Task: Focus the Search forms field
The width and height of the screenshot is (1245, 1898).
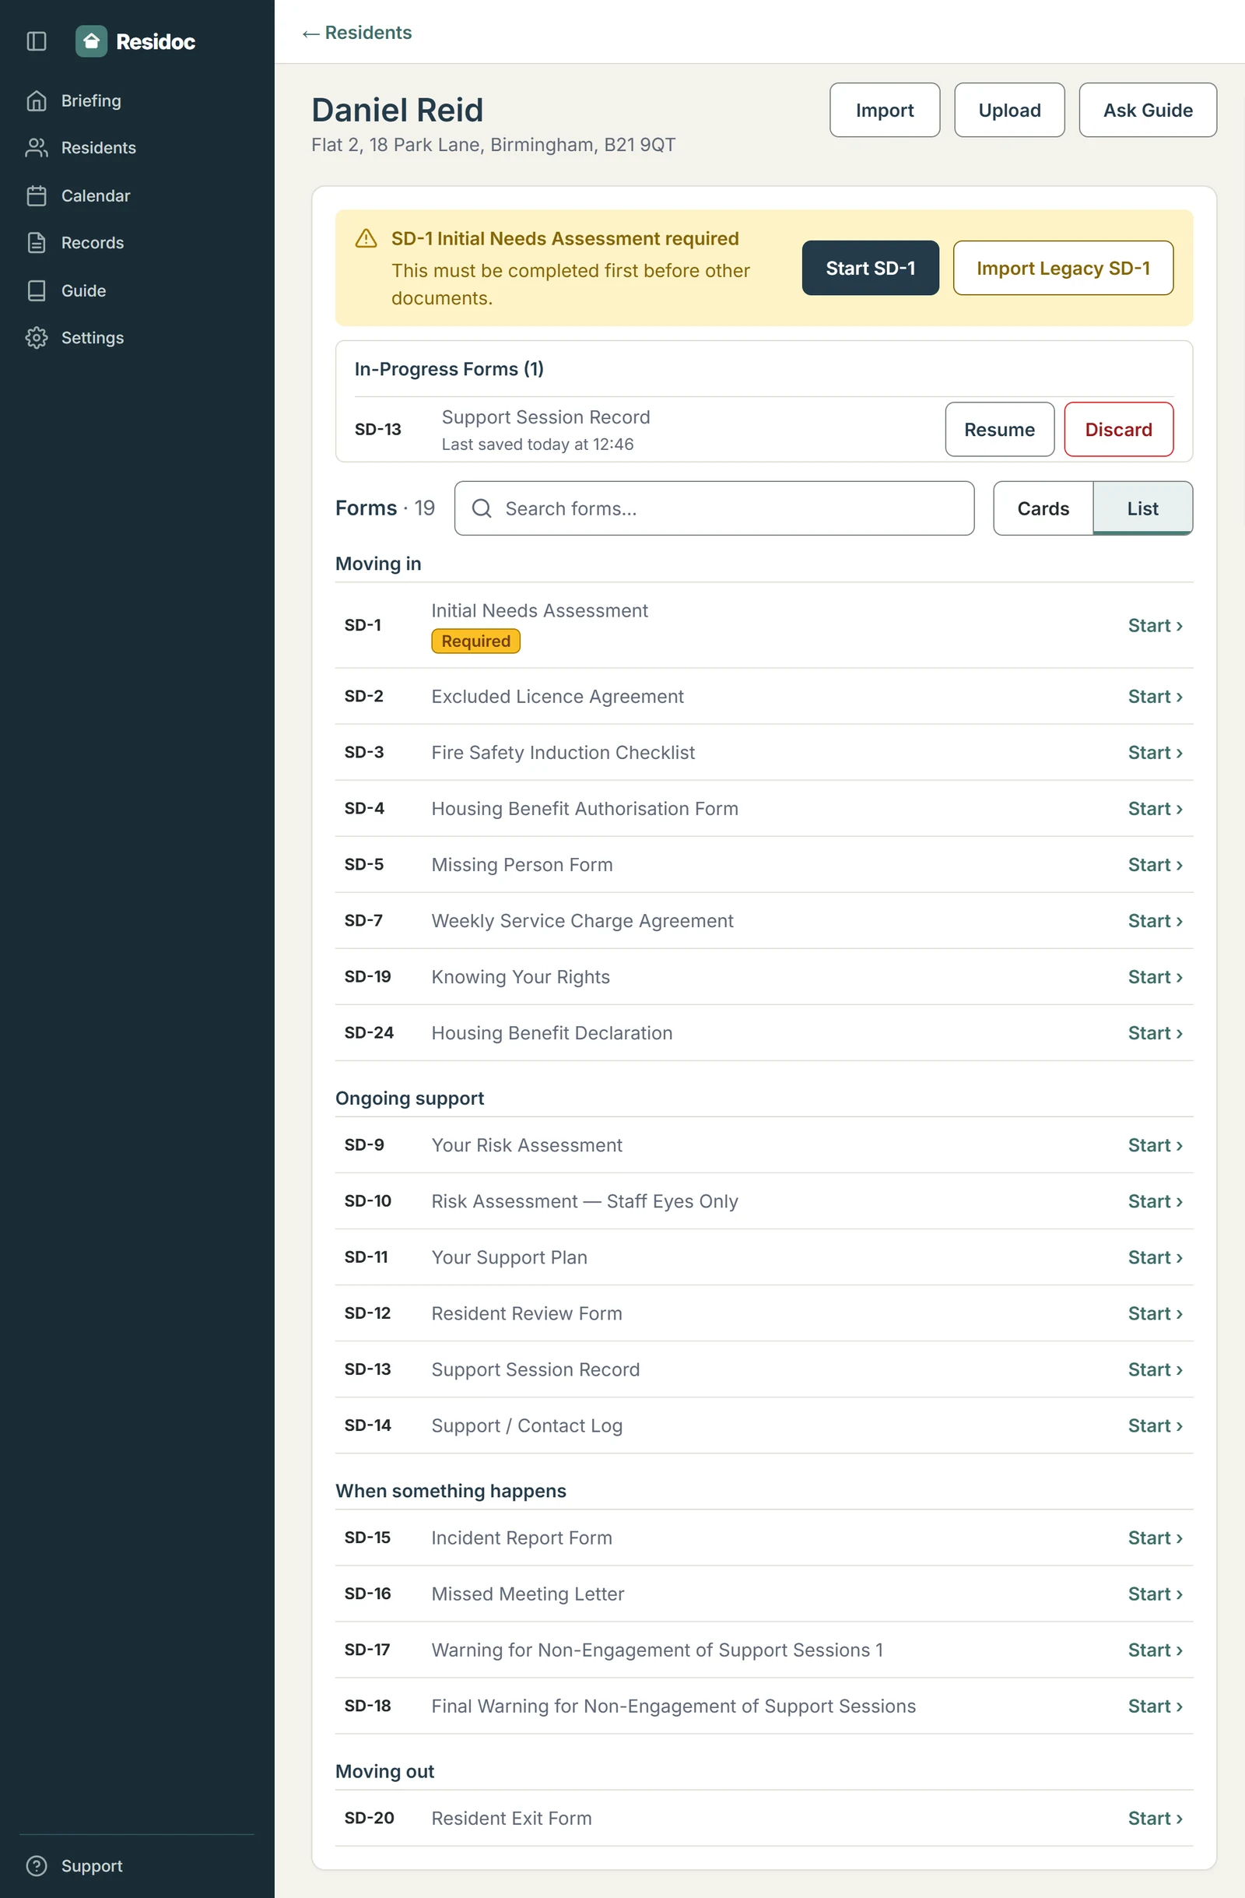Action: 714,508
